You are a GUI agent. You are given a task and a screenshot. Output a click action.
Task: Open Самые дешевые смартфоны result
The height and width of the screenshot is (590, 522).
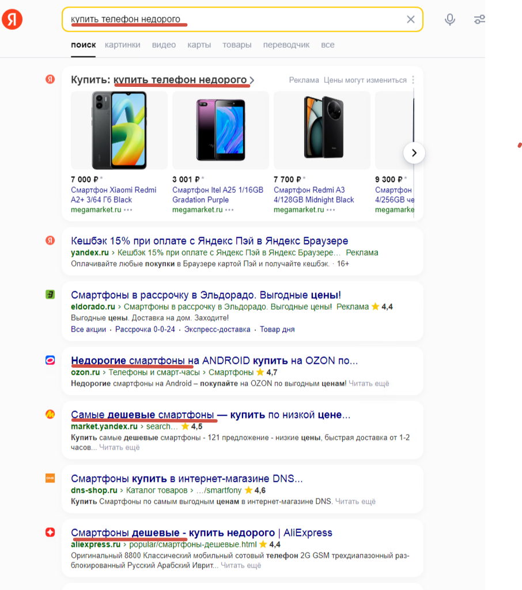[x=210, y=414]
